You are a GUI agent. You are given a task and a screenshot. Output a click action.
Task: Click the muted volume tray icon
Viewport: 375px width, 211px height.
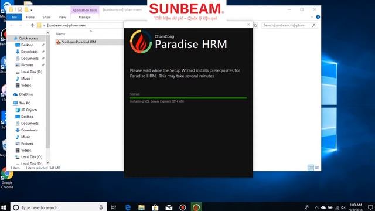tap(343, 207)
